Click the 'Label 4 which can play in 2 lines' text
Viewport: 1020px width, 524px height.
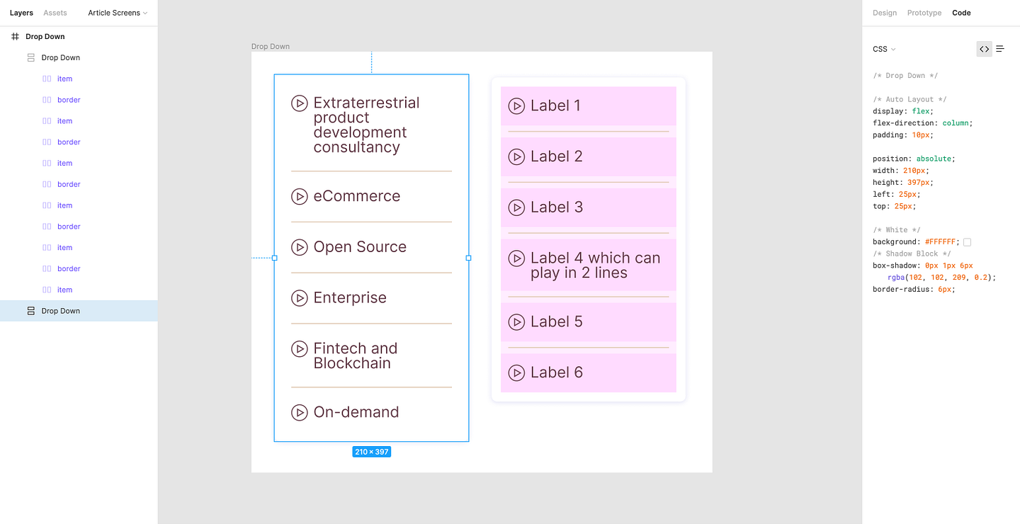coord(595,266)
